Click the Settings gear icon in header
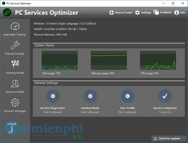Viewport: 188px width, 143px height. pyautogui.click(x=137, y=12)
